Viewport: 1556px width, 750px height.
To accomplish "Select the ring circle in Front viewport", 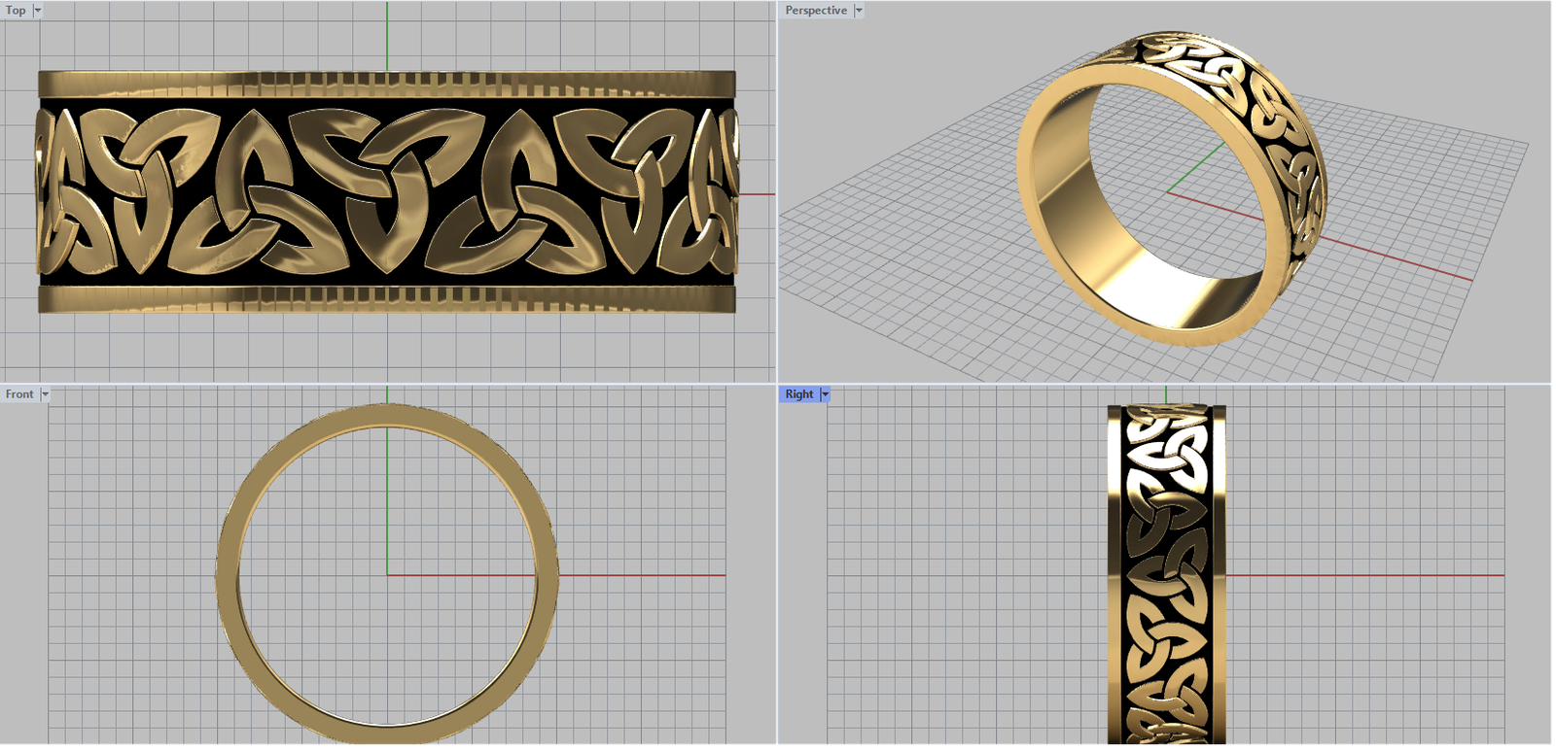I will tap(227, 575).
